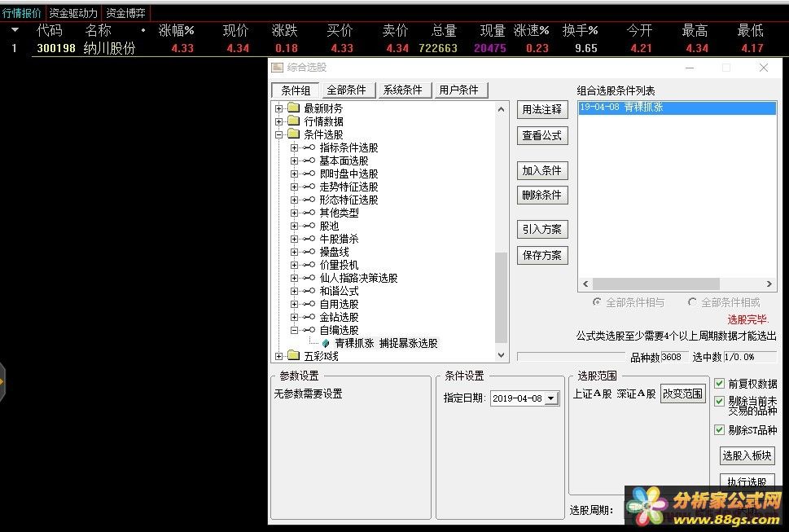
Task: Click the tree scrollbar down arrow
Action: [501, 355]
